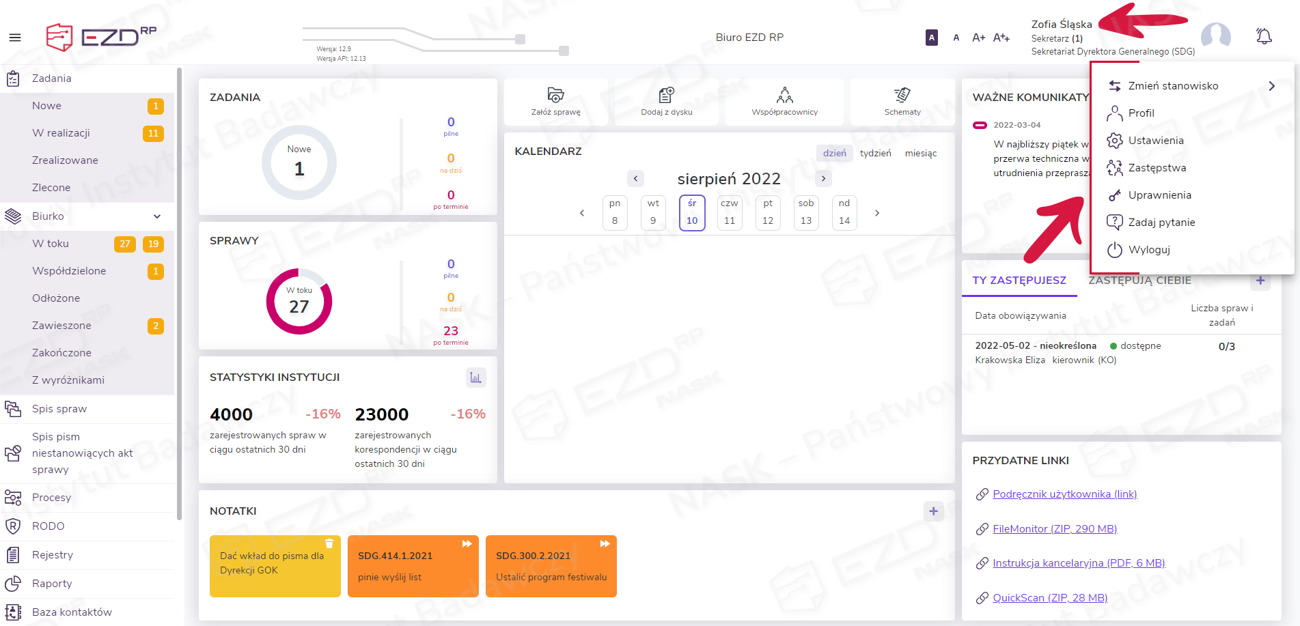1300x626 pixels.
Task: Expand the Zmień stanowisko submenu
Action: (1271, 86)
